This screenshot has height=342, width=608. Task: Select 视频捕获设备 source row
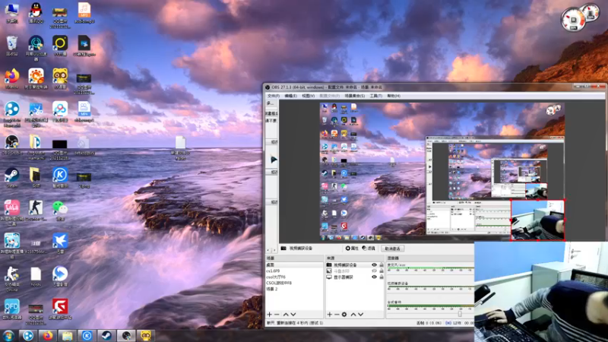click(x=355, y=264)
